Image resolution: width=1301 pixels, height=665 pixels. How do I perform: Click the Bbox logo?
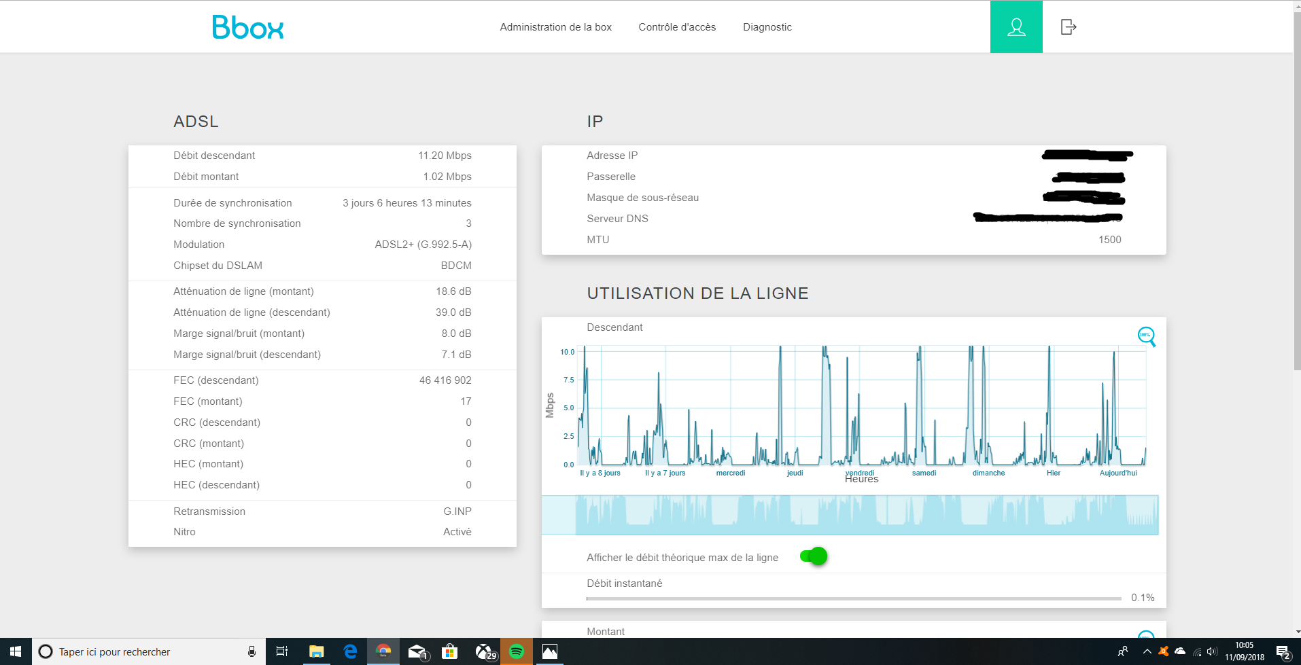click(247, 27)
